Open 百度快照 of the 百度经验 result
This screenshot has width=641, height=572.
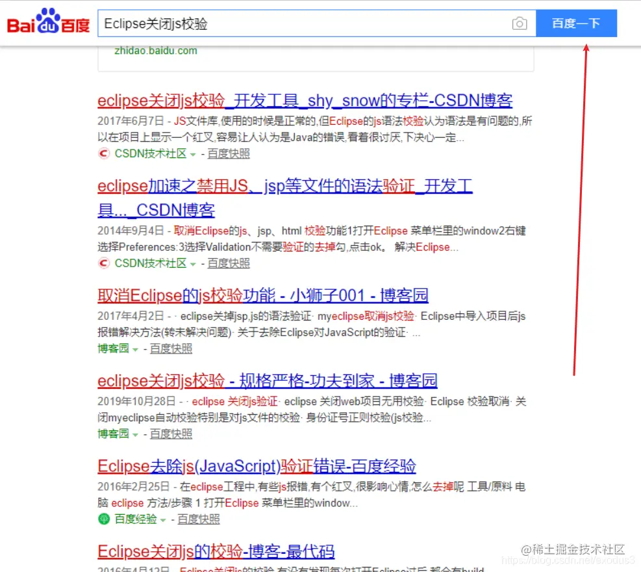tap(198, 519)
